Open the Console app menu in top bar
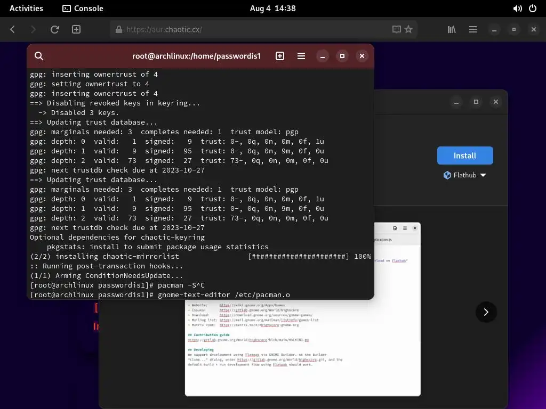This screenshot has width=546, height=409. [83, 9]
